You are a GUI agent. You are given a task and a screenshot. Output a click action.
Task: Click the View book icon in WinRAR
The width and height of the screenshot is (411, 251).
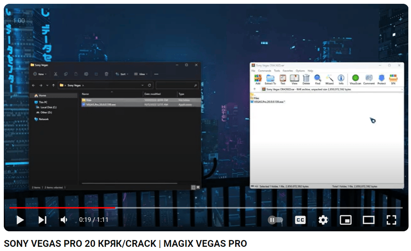(x=294, y=79)
